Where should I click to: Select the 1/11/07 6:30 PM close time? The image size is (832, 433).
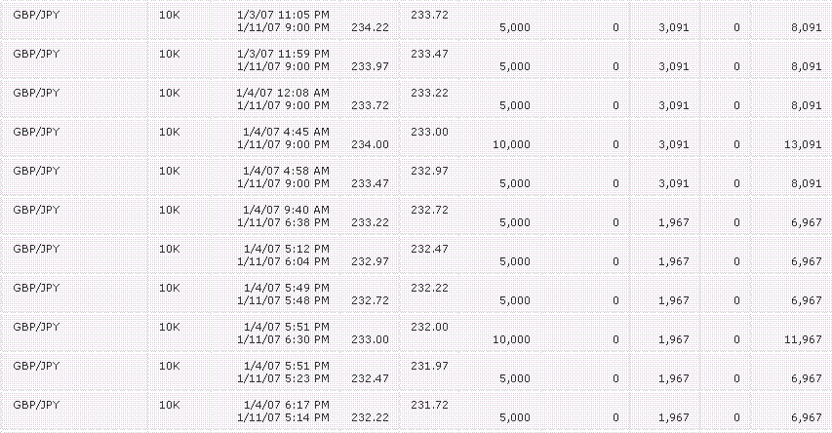tap(283, 339)
